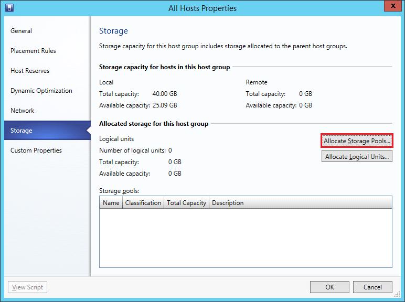Screen dimensions: 405x302
Task: Confirm changes with the OK button
Action: (329, 287)
